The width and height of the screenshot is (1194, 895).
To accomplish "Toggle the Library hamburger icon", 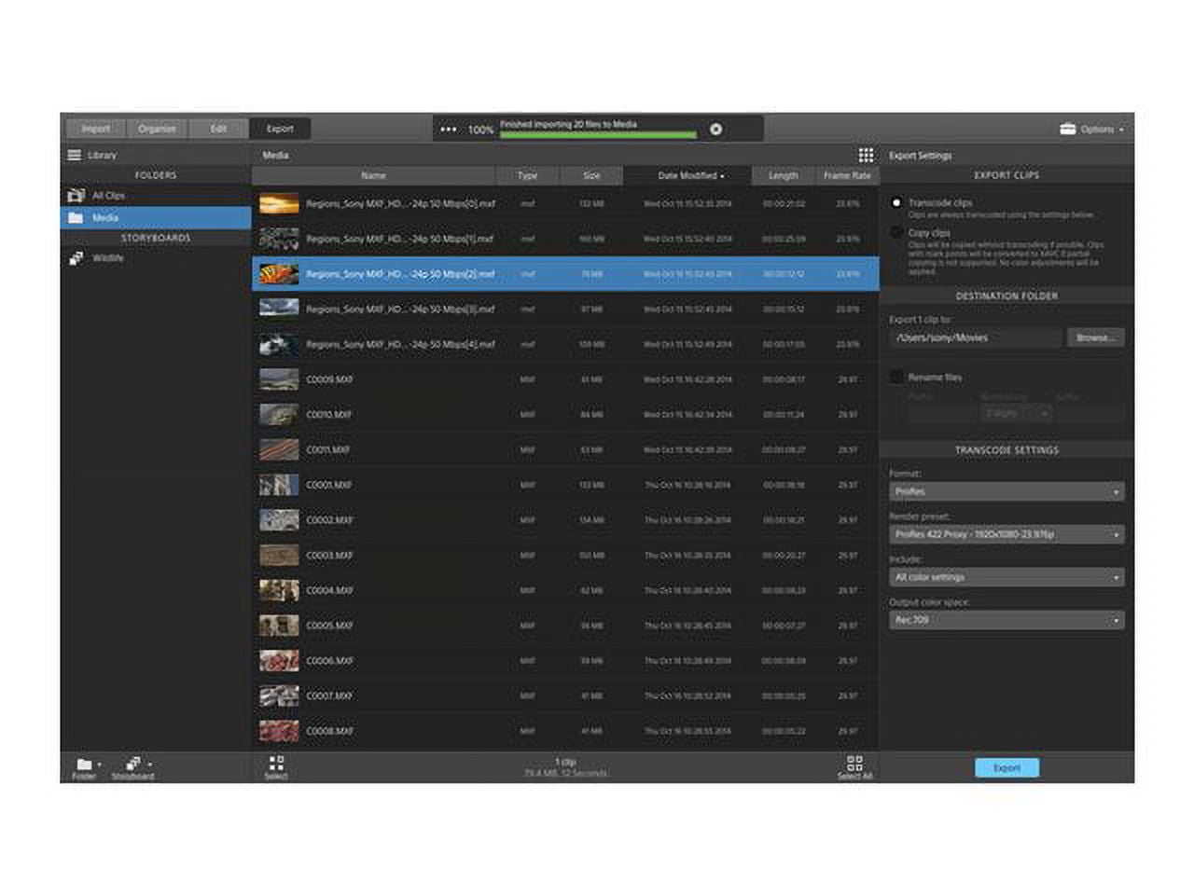I will (75, 155).
